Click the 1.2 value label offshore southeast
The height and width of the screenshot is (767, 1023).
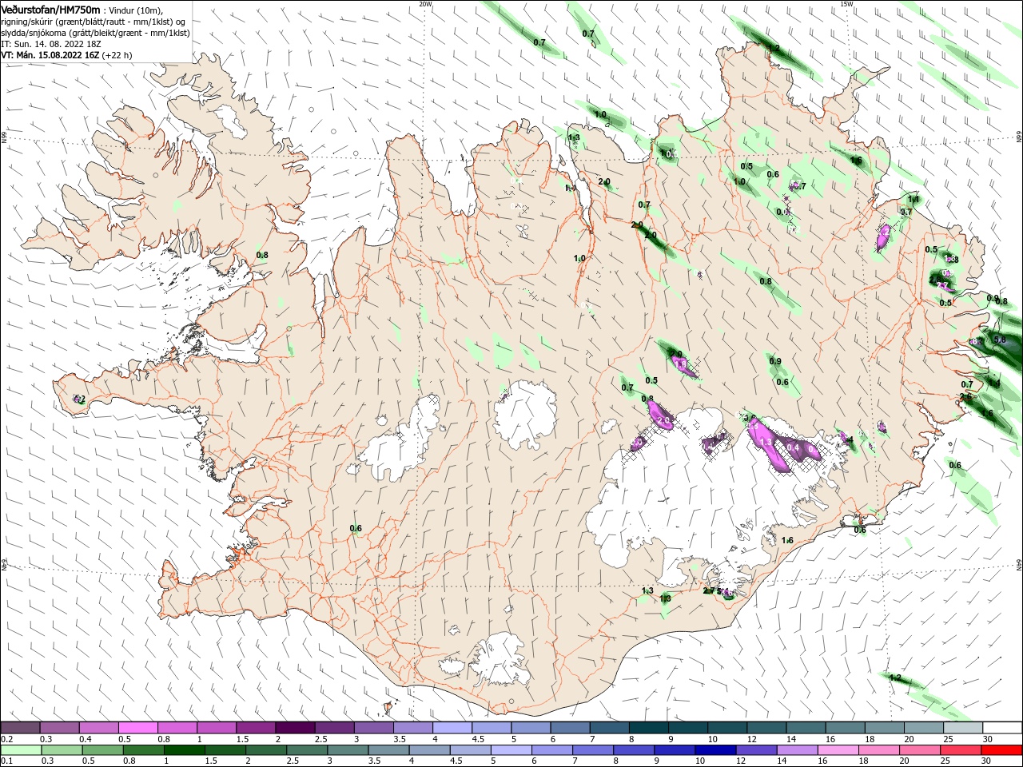tap(895, 678)
